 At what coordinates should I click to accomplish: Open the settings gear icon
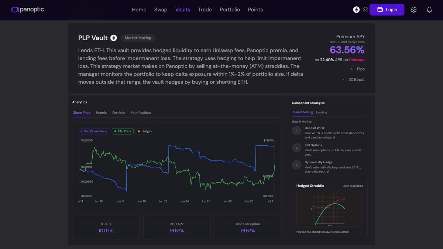pos(413,10)
